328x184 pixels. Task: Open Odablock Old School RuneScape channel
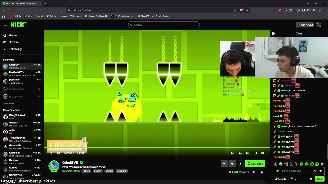(x=22, y=154)
